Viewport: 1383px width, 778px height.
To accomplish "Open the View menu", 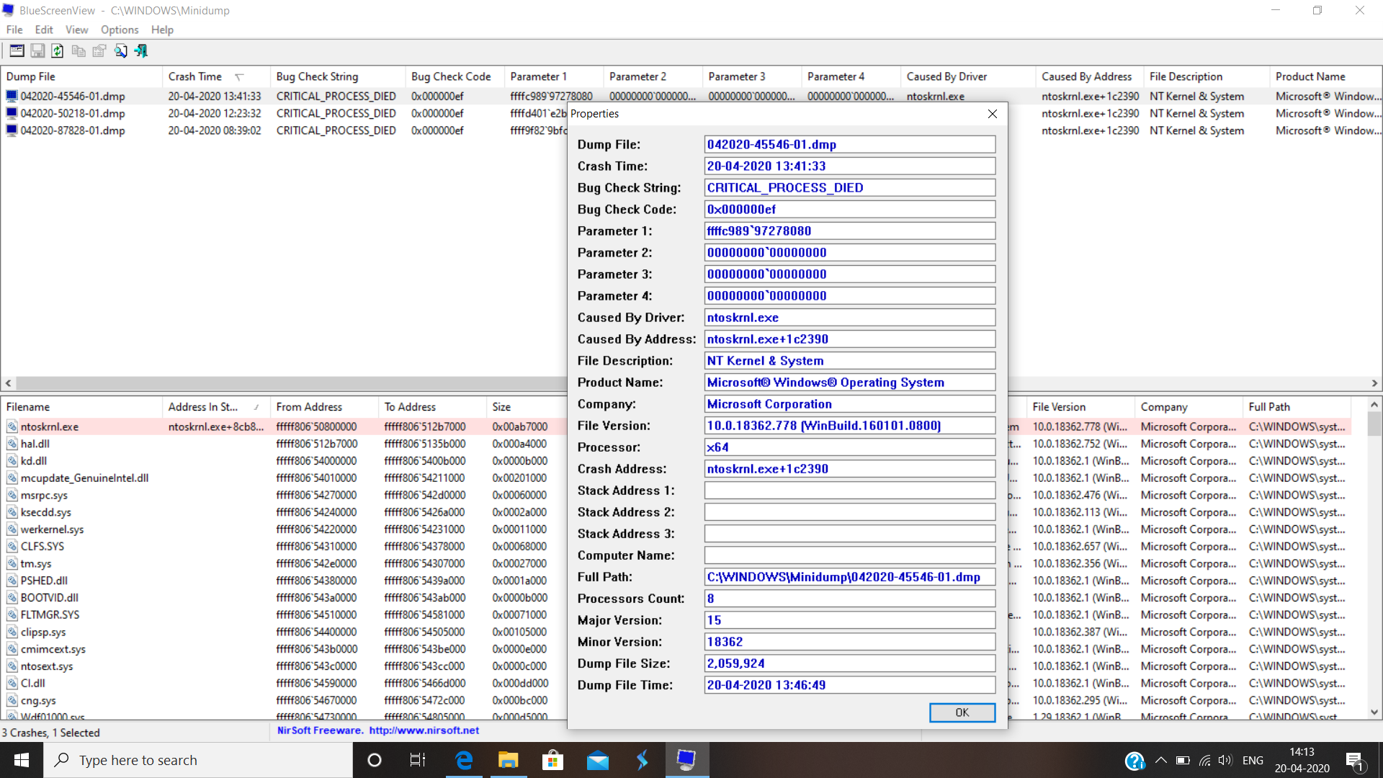I will click(x=76, y=30).
